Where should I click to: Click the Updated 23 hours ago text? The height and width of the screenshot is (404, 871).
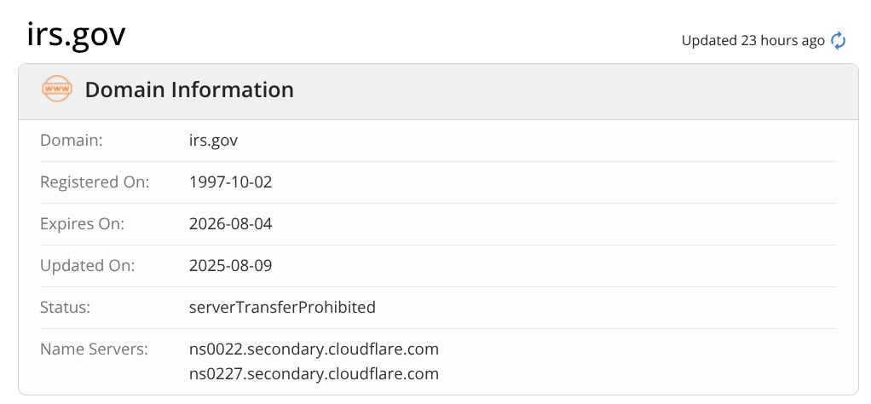click(x=753, y=40)
